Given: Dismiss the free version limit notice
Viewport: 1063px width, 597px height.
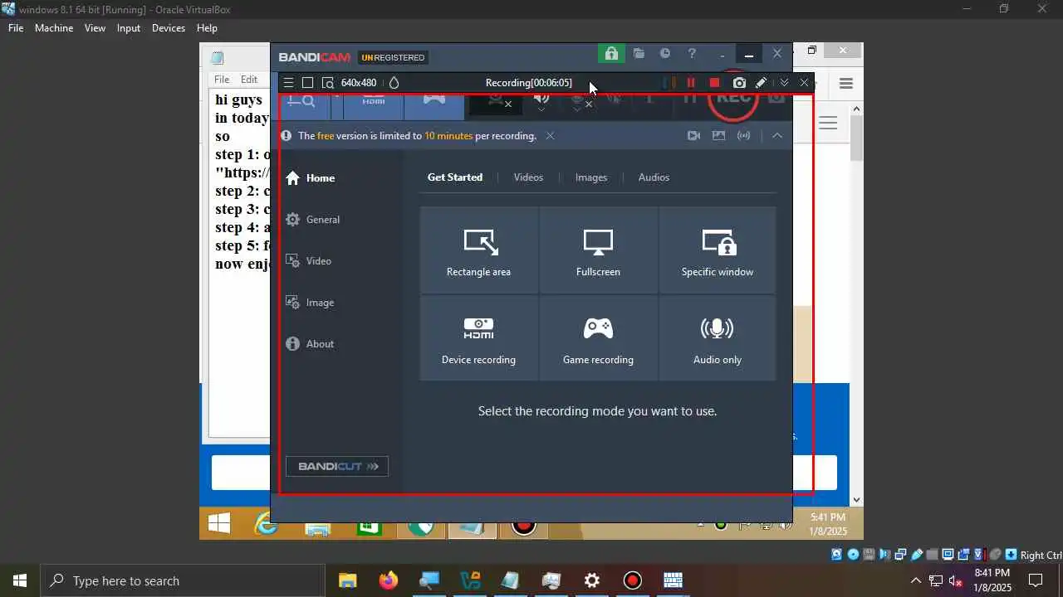Looking at the screenshot, I should pos(550,136).
